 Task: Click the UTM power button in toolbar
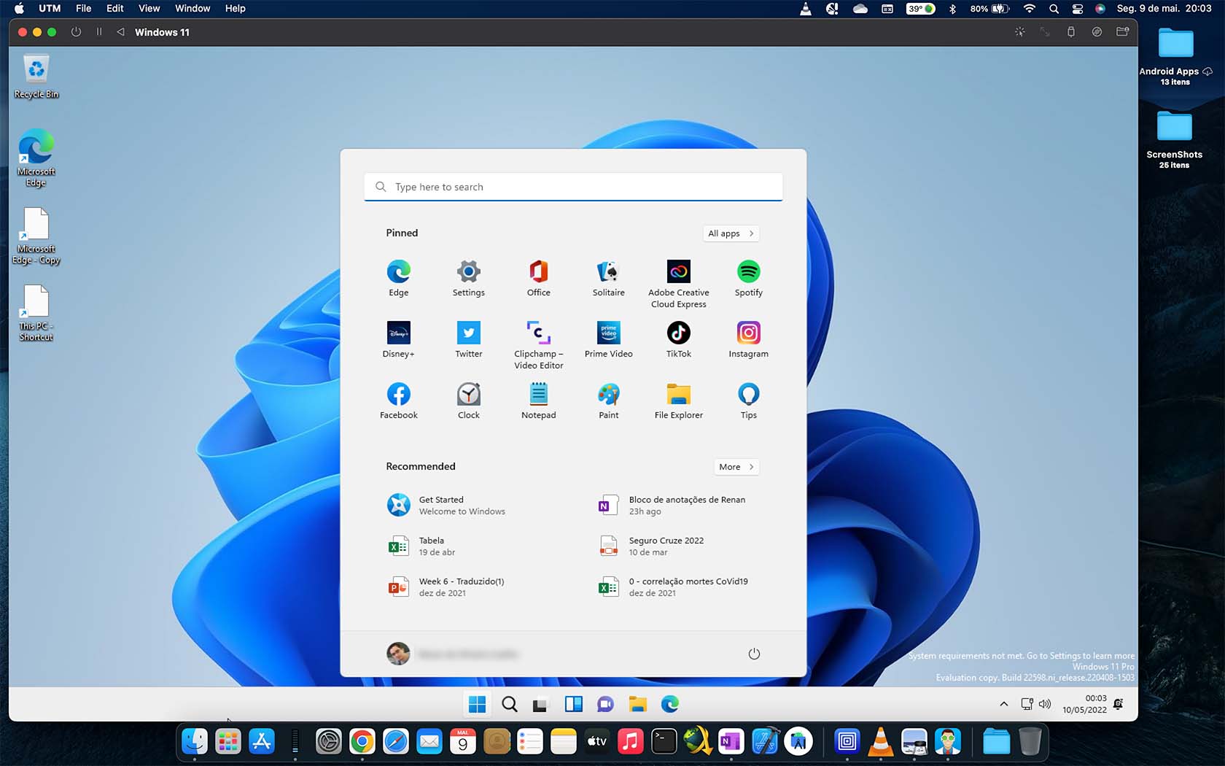pos(76,32)
